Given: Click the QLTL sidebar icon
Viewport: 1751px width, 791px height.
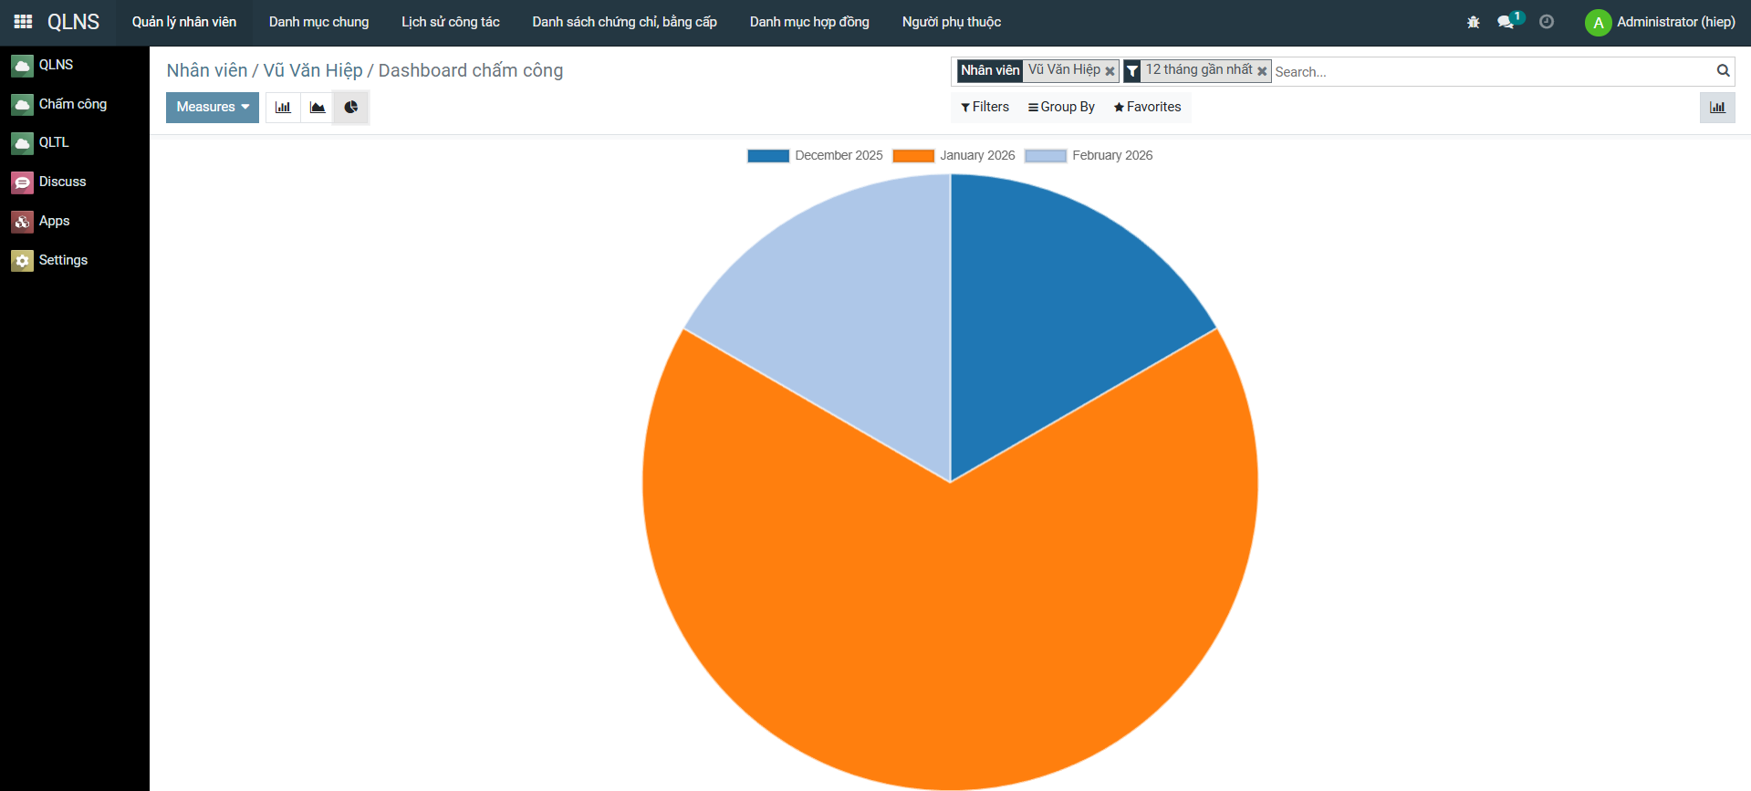Looking at the screenshot, I should pos(22,143).
